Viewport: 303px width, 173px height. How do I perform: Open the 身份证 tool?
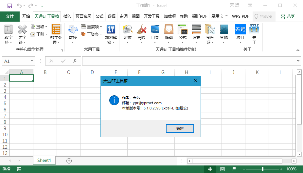point(210,34)
